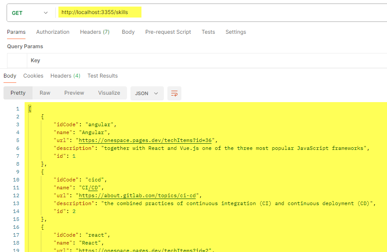Screen dimensions: 387x252
Task: Click the request URL field
Action: (220, 13)
